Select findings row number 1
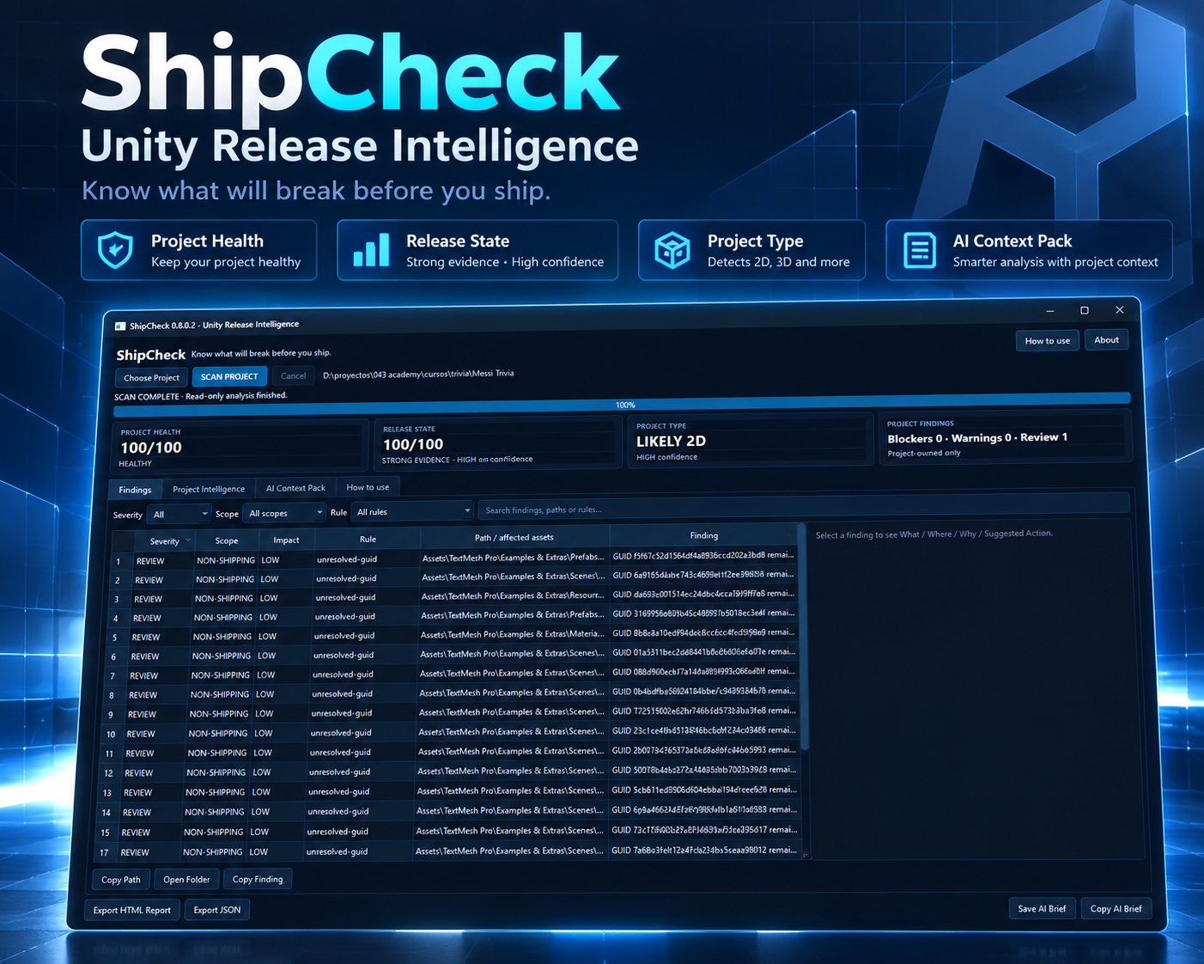This screenshot has width=1204, height=964. (455, 559)
